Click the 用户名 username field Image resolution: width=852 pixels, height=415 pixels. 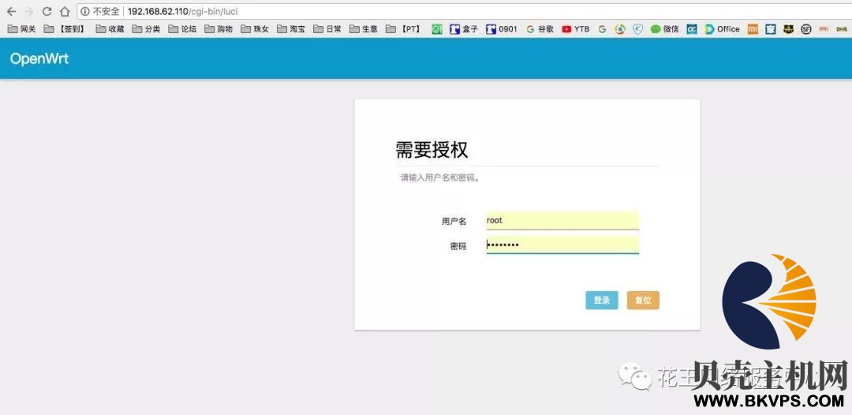(x=562, y=221)
